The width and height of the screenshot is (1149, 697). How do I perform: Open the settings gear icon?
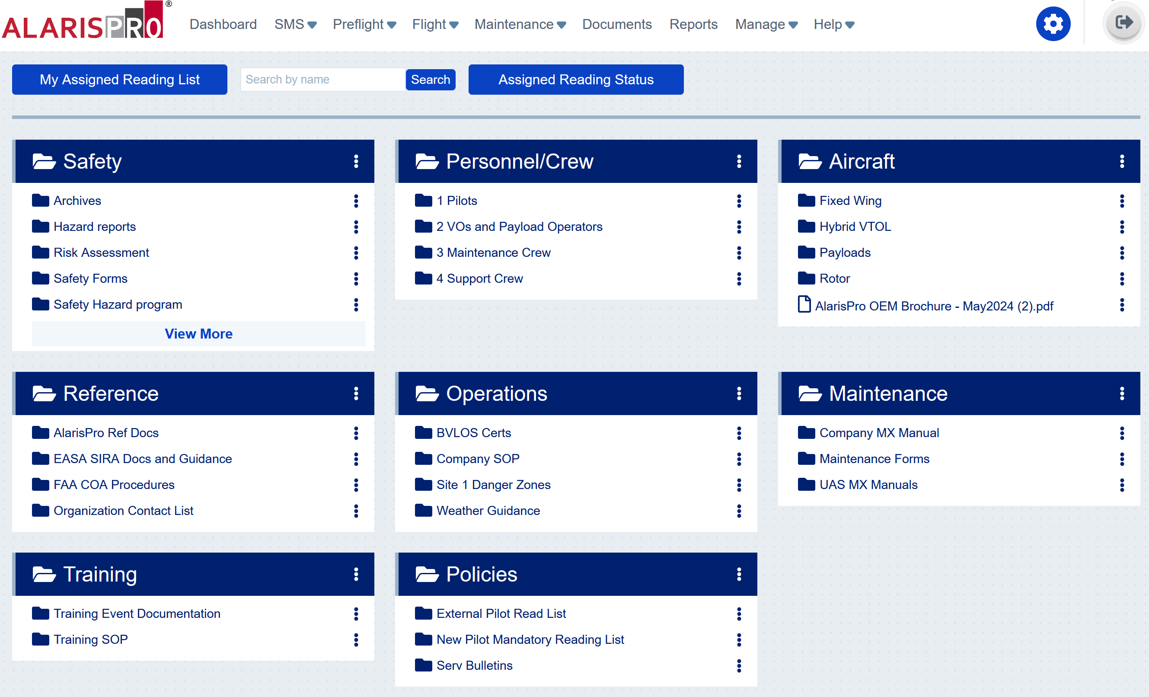(x=1053, y=23)
